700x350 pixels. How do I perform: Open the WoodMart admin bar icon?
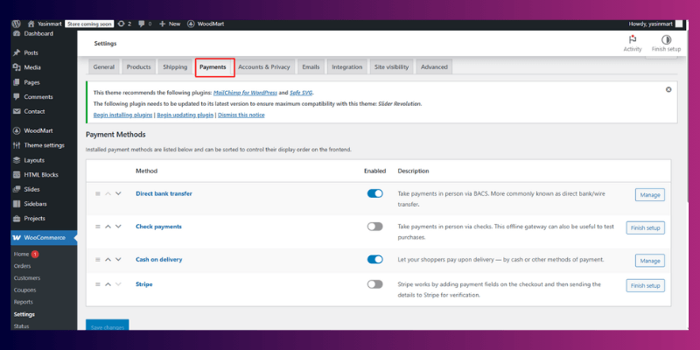coord(191,24)
